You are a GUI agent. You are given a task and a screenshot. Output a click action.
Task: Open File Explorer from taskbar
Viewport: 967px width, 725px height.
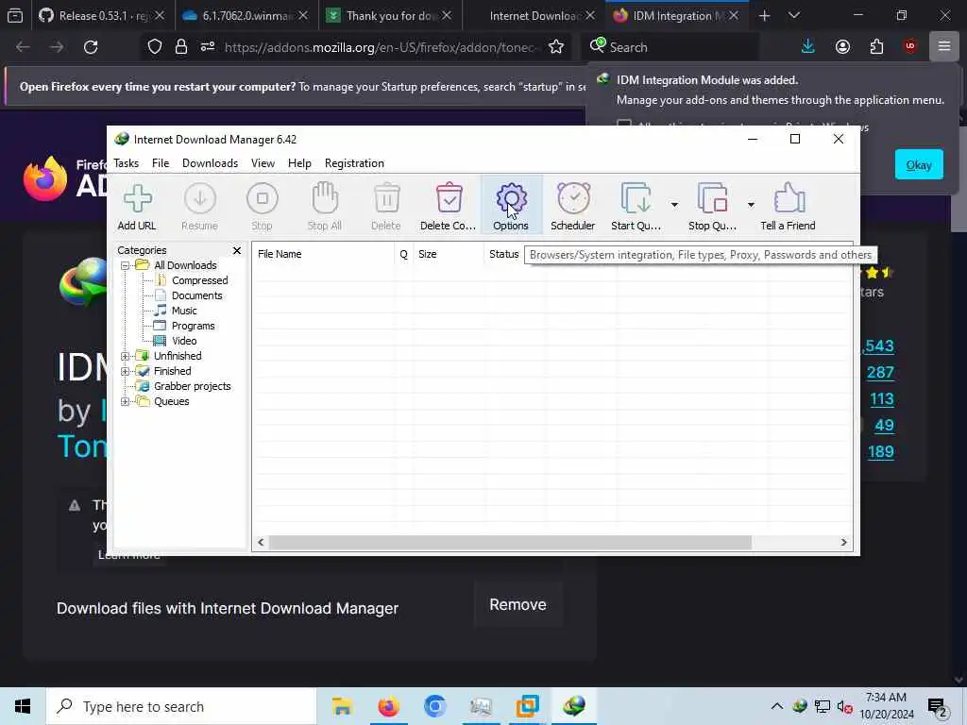click(x=342, y=706)
